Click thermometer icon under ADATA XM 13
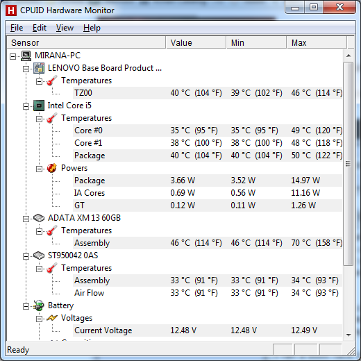Screen dimensions: 361x361 [52, 230]
